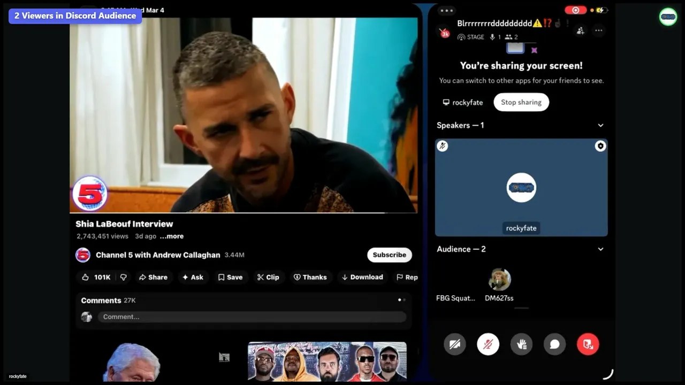The height and width of the screenshot is (385, 685).
Task: Collapse the Audience — 2 section
Action: click(x=600, y=249)
